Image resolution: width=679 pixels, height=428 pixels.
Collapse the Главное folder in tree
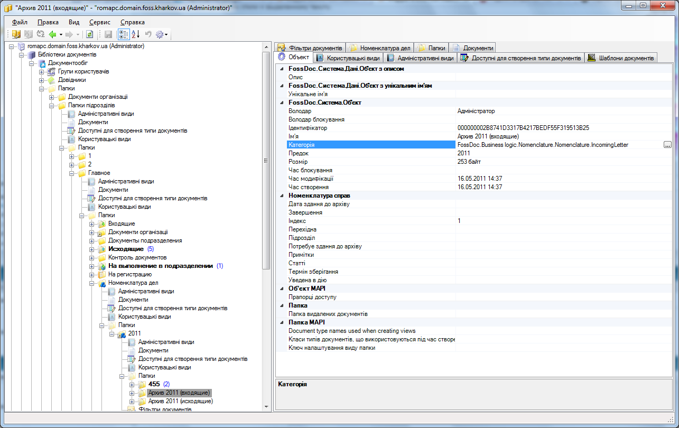[x=72, y=173]
